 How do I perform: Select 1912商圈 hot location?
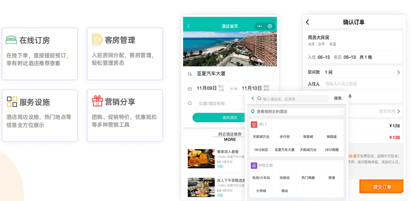[x=332, y=150]
